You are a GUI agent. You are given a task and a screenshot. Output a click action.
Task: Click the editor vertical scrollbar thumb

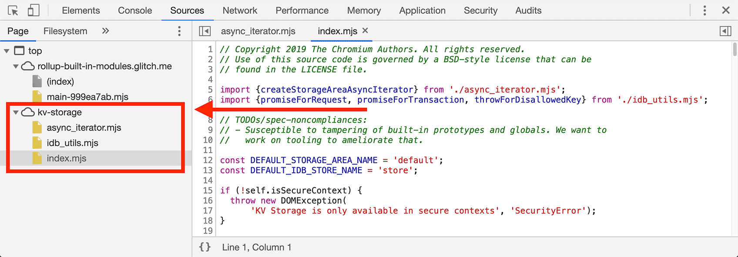click(x=735, y=49)
